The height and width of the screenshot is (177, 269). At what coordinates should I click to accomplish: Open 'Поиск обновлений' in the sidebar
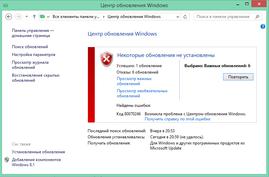[30, 47]
